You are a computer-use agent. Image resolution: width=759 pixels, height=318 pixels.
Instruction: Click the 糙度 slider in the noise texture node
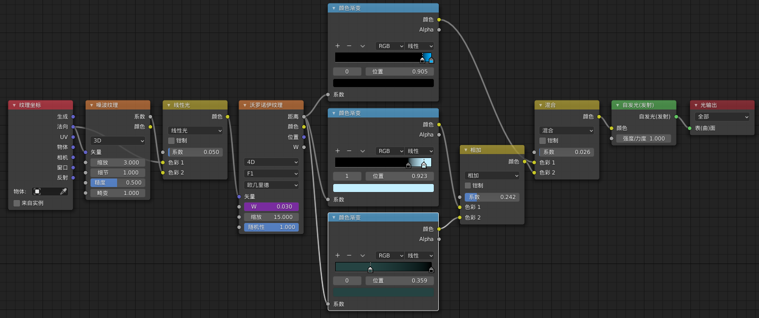(x=118, y=182)
